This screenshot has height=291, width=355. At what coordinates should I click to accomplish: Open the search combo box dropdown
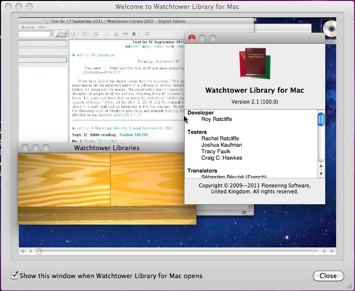click(x=51, y=34)
